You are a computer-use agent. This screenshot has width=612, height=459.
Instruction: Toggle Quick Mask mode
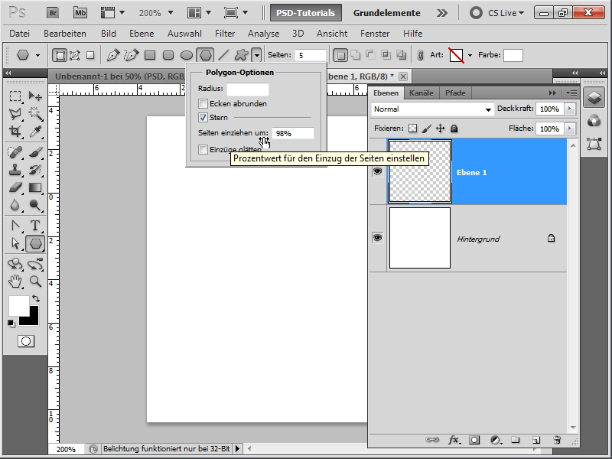[x=26, y=341]
